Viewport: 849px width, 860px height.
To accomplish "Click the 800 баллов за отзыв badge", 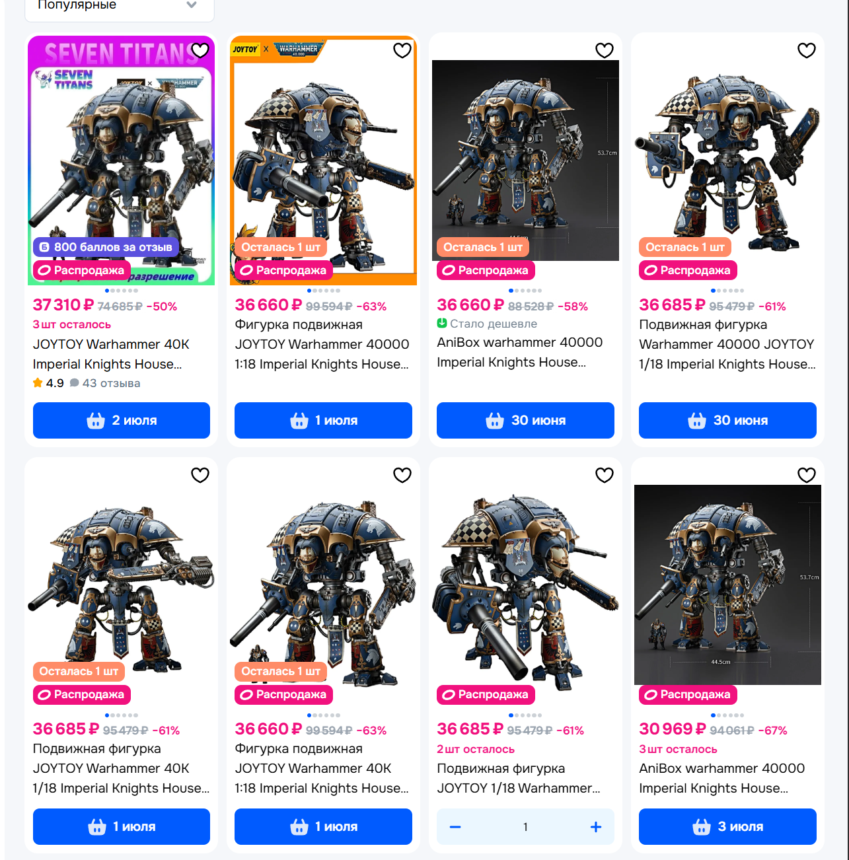I will pos(106,247).
